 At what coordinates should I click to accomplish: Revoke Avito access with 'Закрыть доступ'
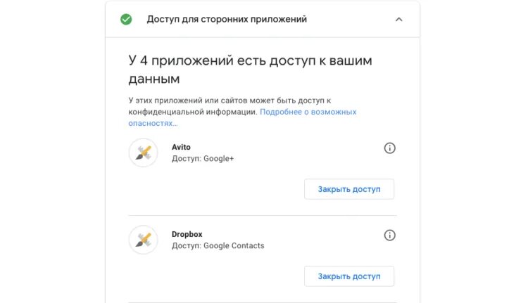click(349, 189)
